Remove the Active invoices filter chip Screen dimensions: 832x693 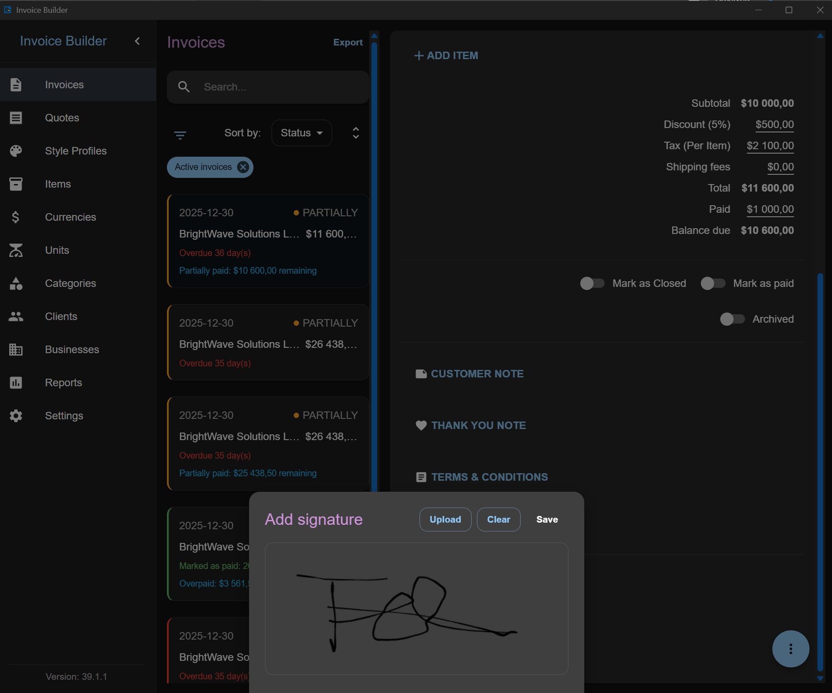[x=243, y=167]
